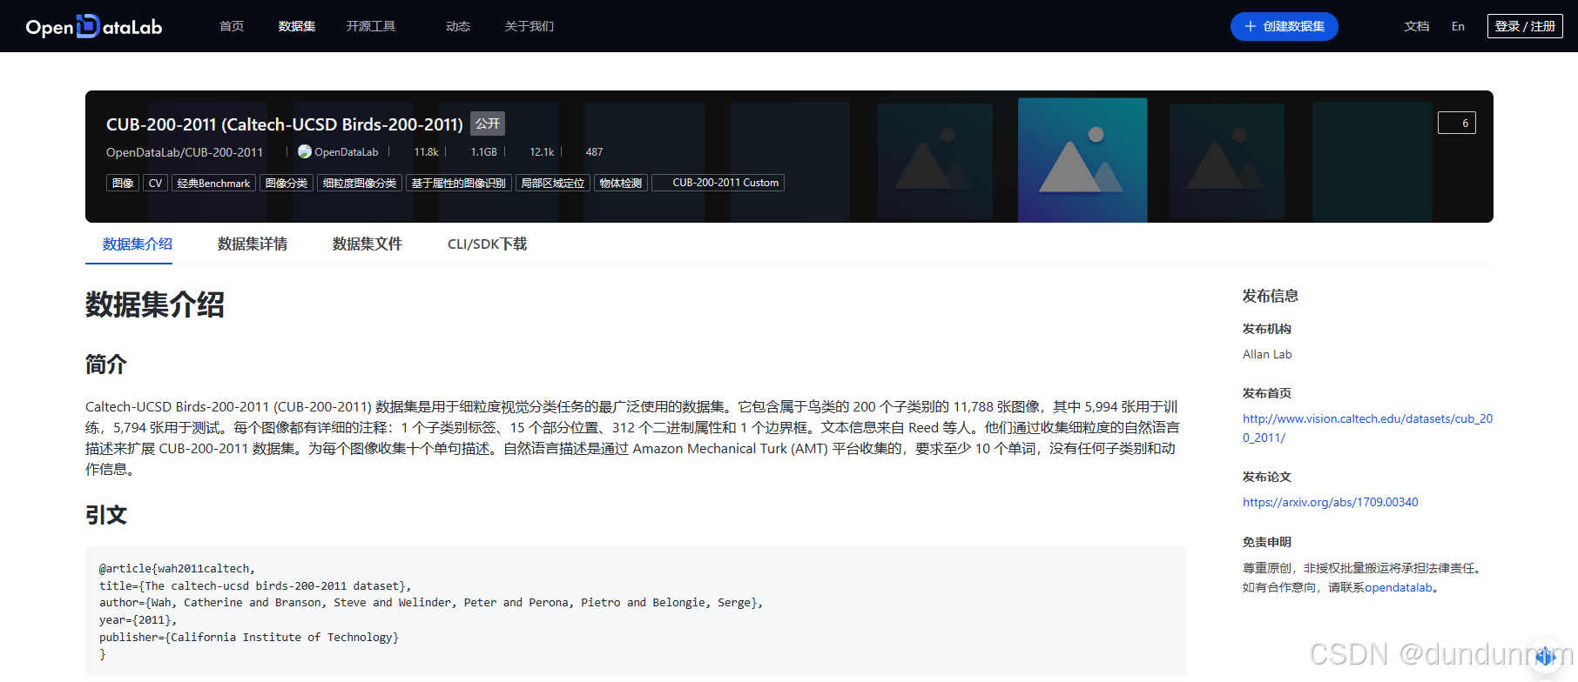Open the vision.caltech.edu dataset homepage link
Image resolution: width=1578 pixels, height=682 pixels.
pyautogui.click(x=1367, y=428)
